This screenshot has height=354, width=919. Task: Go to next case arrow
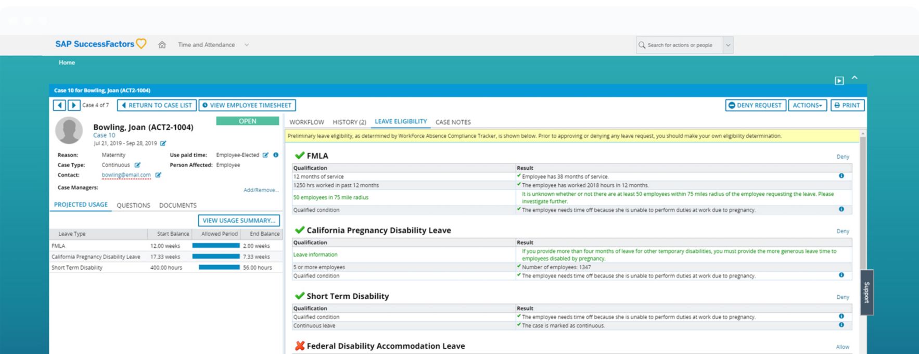pyautogui.click(x=73, y=105)
